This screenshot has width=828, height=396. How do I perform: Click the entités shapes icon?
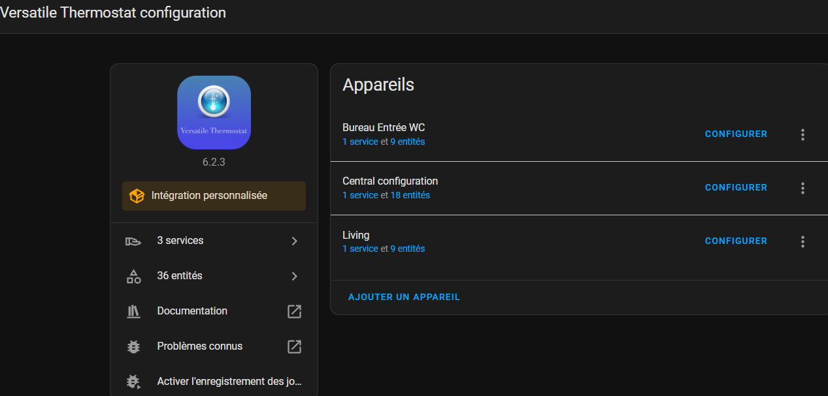tap(133, 277)
